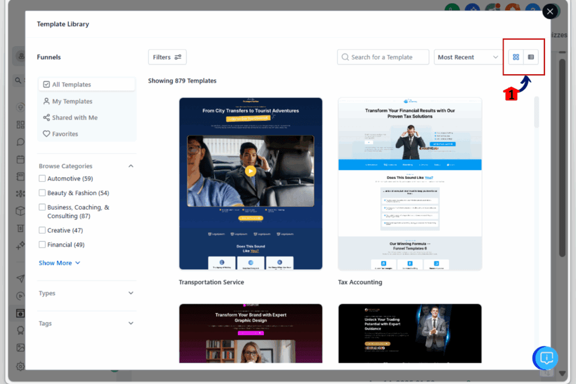Check the Beauty & Fashion (54) category

[x=42, y=193]
